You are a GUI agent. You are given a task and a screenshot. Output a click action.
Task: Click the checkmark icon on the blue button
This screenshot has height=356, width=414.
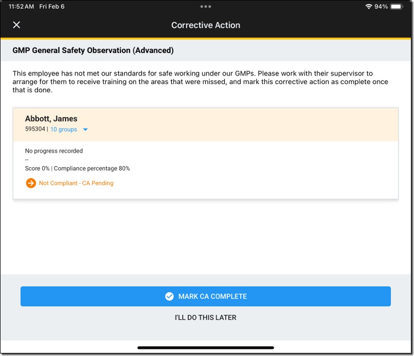(169, 296)
